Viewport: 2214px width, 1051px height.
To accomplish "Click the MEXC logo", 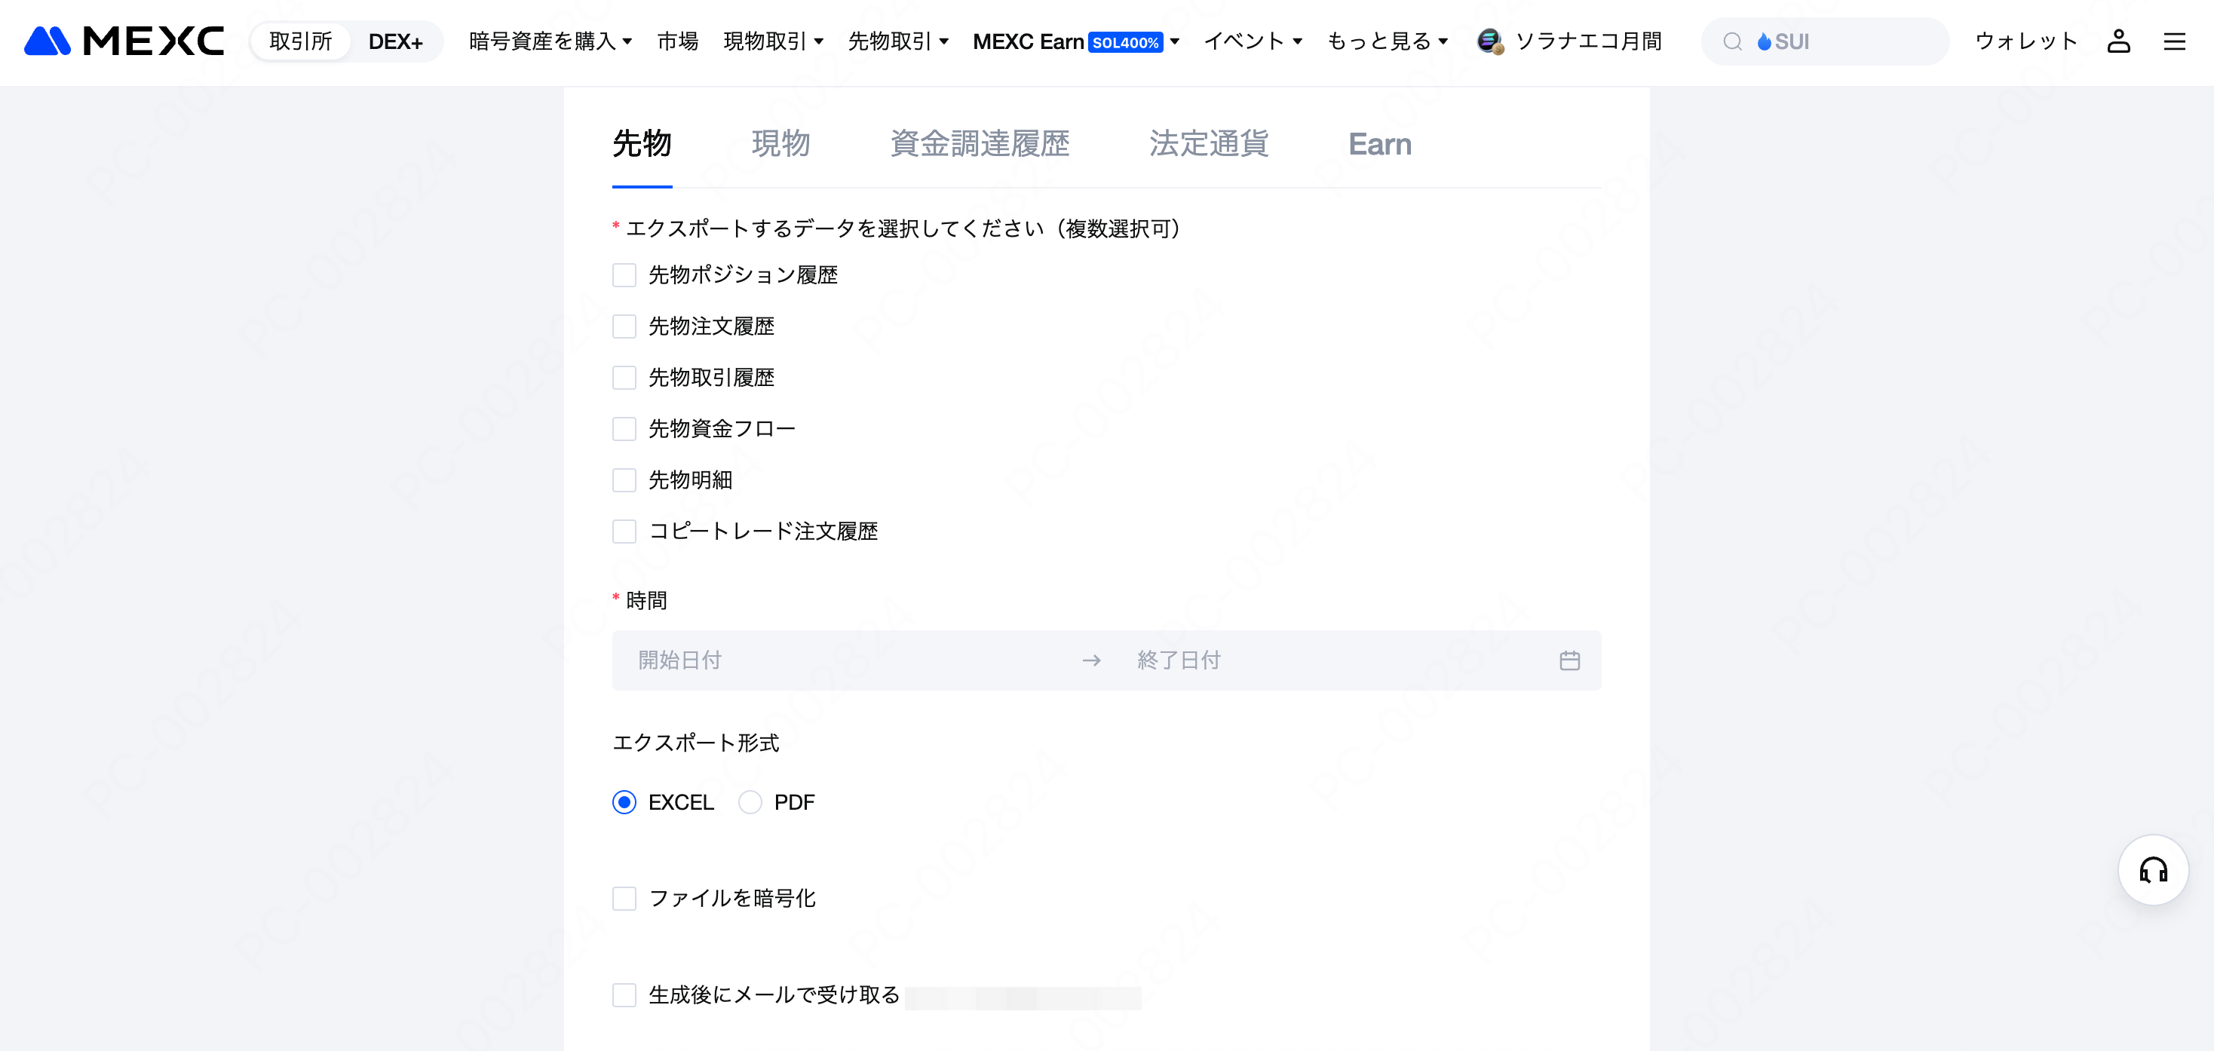I will pyautogui.click(x=124, y=41).
